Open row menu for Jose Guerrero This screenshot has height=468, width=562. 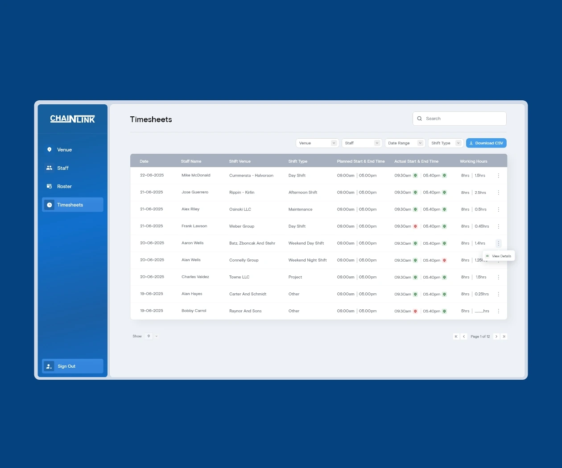(x=498, y=193)
